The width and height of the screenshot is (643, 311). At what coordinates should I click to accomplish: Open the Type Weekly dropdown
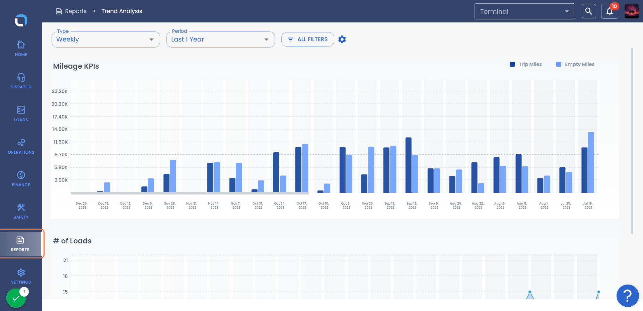[x=106, y=40]
